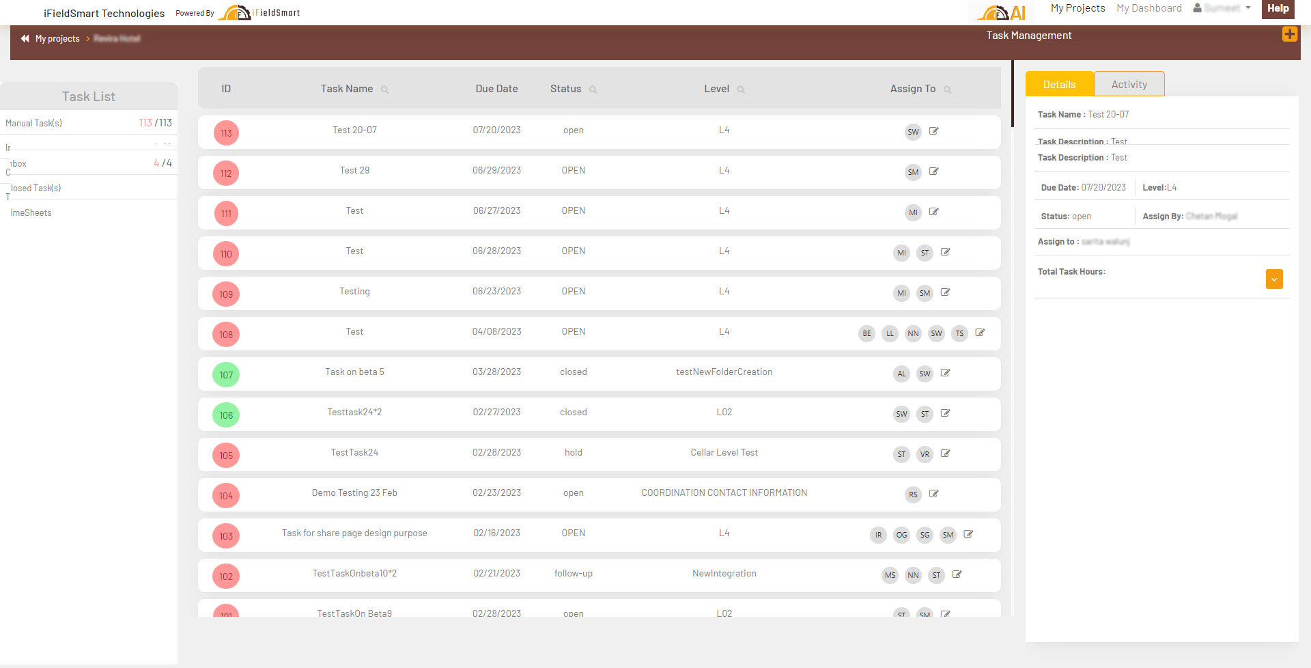Click the back arrows next to My projects
The height and width of the screenshot is (668, 1311).
pyautogui.click(x=25, y=38)
